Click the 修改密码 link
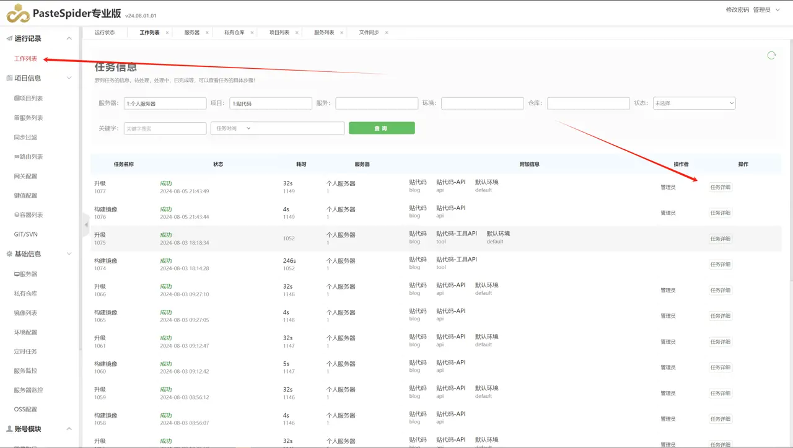 (x=737, y=10)
